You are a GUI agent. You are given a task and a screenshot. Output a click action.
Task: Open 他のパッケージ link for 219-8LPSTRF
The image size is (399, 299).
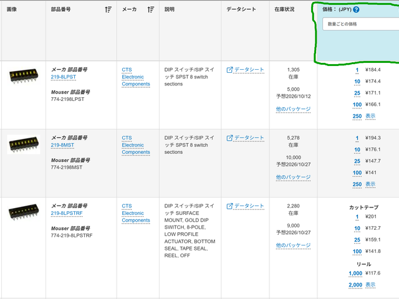click(293, 245)
